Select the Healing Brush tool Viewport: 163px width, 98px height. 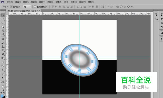coord(3,39)
